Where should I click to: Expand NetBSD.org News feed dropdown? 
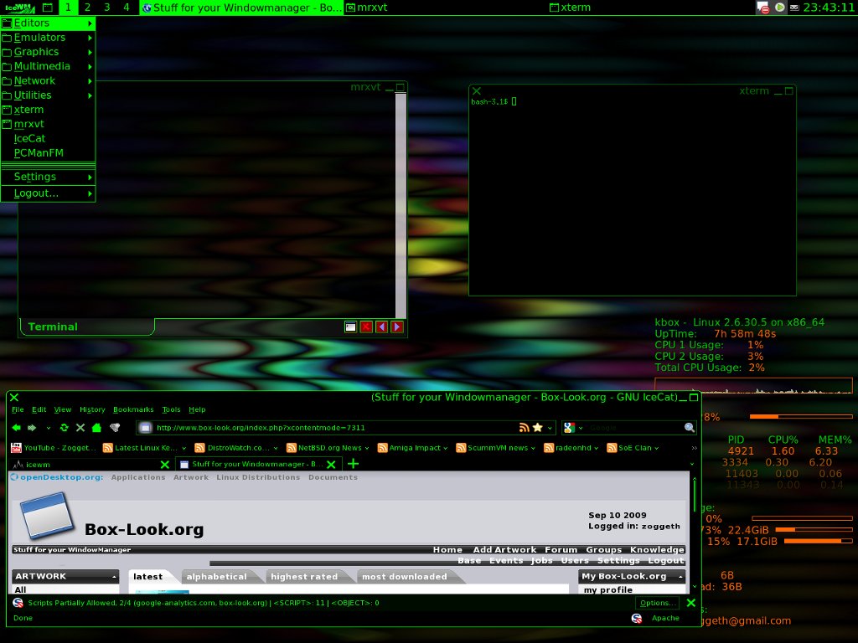point(367,449)
